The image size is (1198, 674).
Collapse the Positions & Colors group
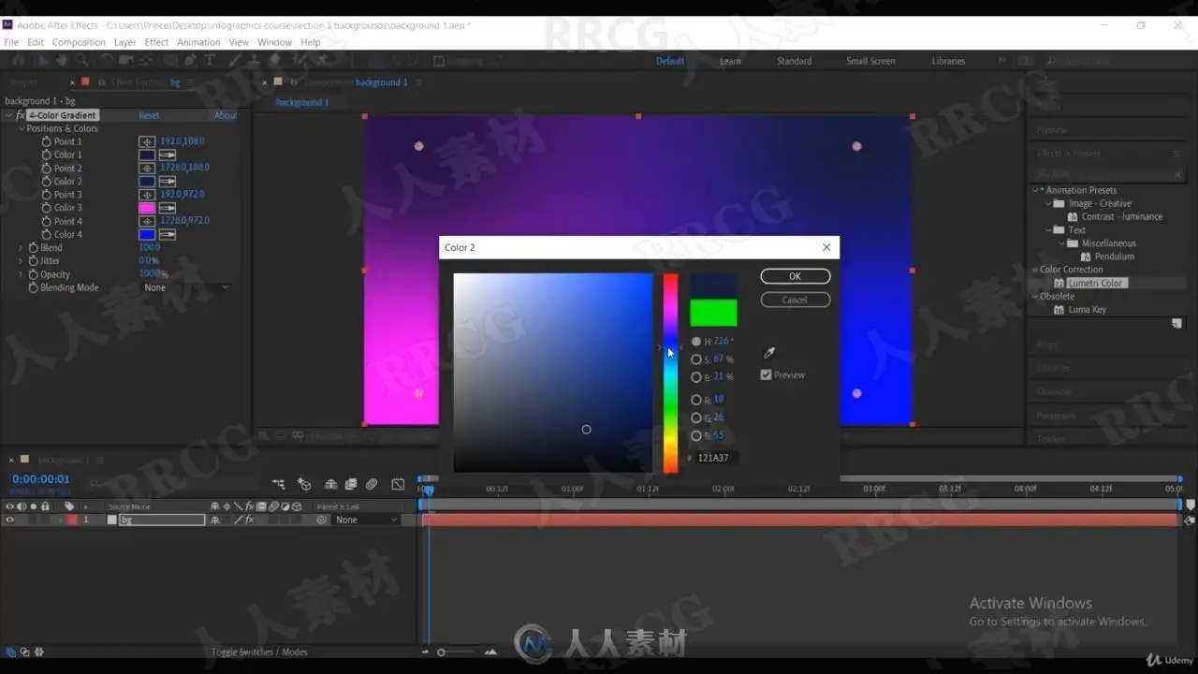pyautogui.click(x=22, y=128)
